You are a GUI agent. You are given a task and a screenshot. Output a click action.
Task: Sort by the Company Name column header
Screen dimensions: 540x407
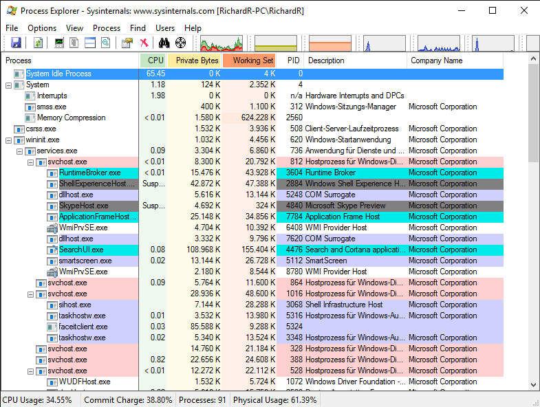click(x=455, y=60)
